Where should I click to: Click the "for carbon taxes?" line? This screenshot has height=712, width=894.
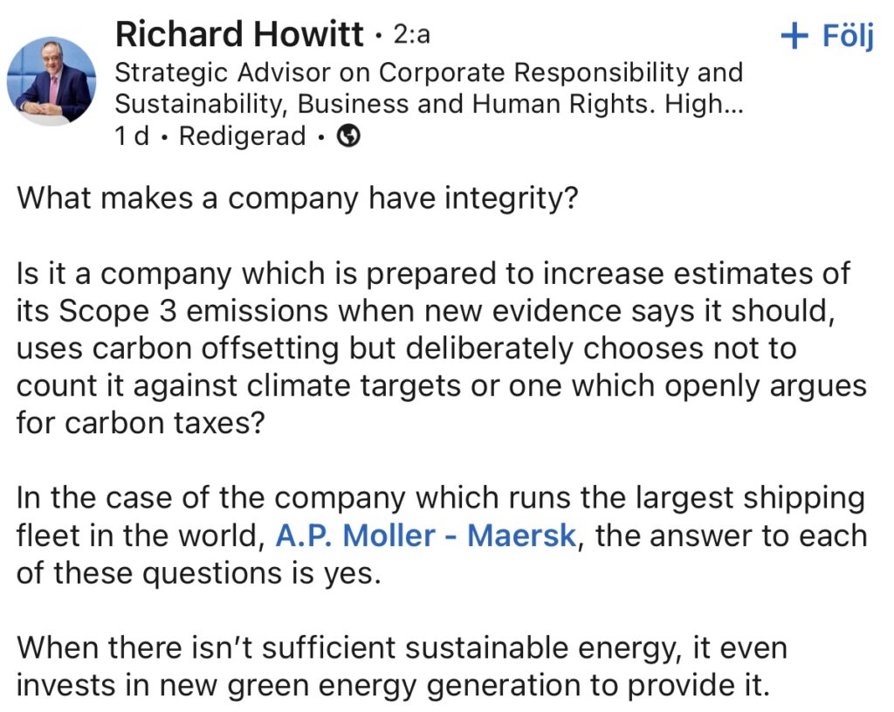pyautogui.click(x=141, y=424)
